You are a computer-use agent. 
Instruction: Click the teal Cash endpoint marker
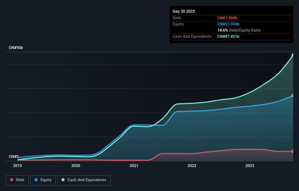[x=293, y=55]
